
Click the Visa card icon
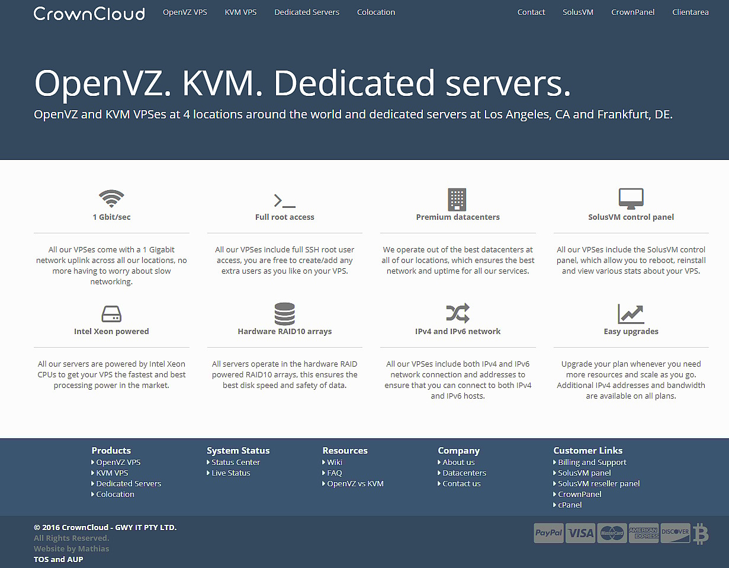580,532
